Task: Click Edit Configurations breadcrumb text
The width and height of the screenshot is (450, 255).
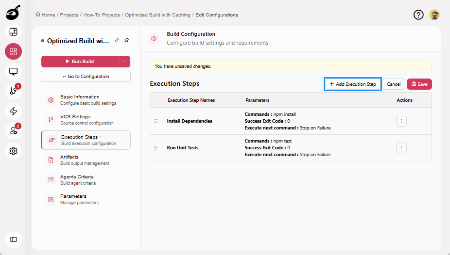Action: click(217, 15)
